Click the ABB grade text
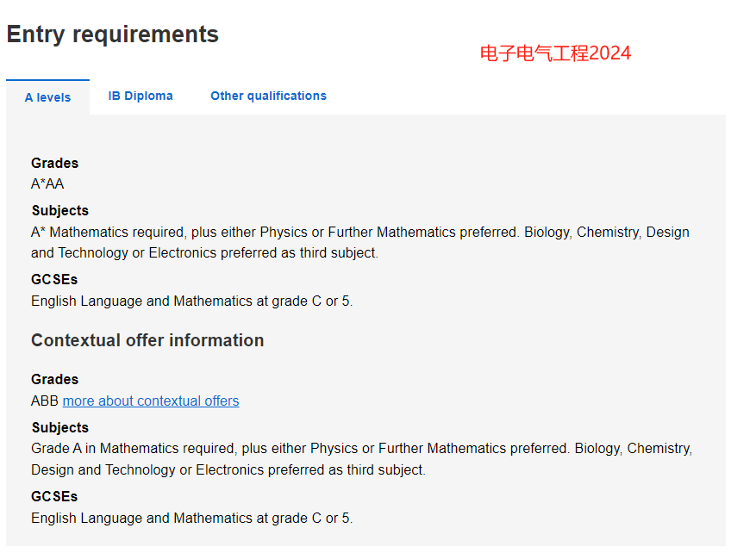The image size is (731, 553). coord(45,401)
